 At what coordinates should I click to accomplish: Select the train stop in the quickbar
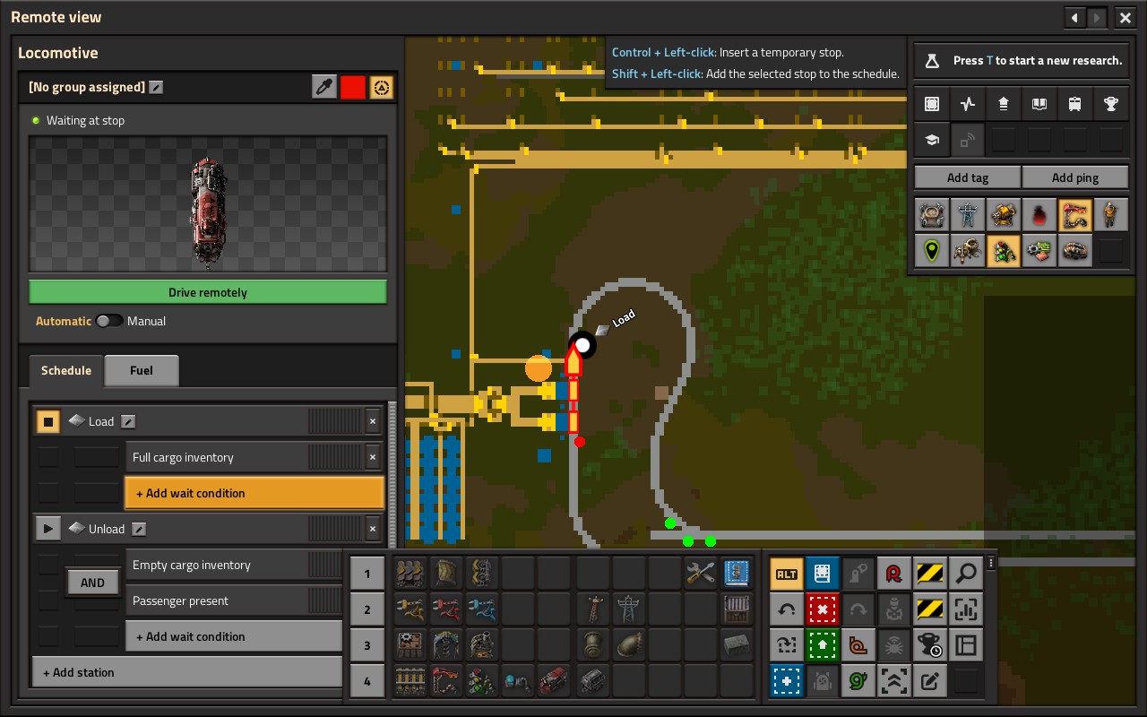pos(446,681)
